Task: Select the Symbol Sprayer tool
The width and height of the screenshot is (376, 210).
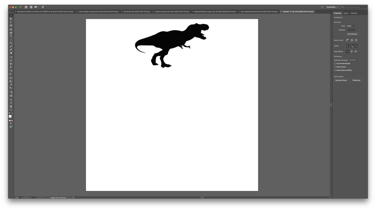Action: [x=11, y=92]
